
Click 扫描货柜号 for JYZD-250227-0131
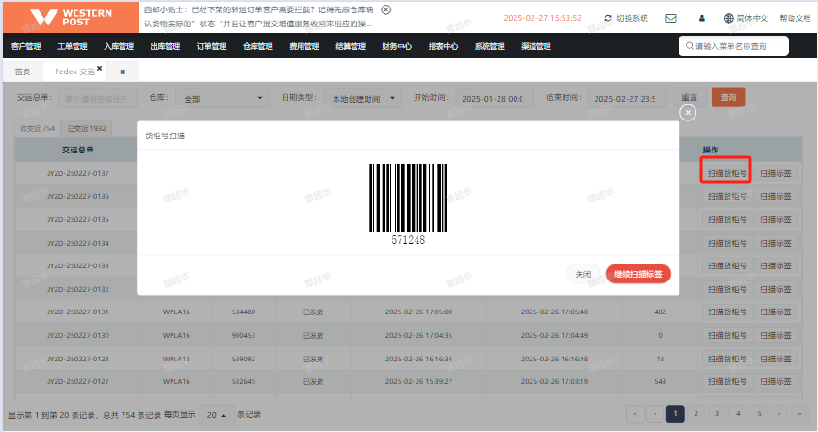tap(727, 312)
